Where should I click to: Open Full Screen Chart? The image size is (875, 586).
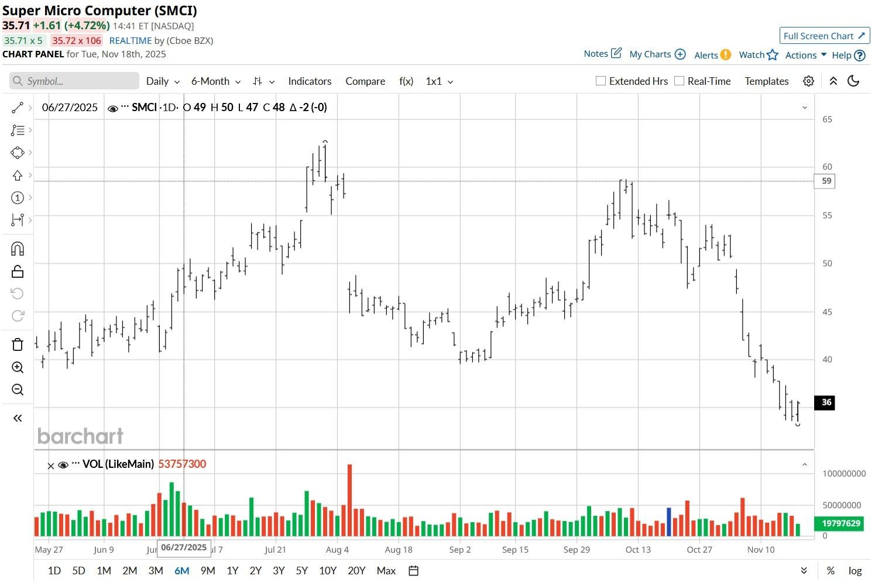(x=825, y=36)
